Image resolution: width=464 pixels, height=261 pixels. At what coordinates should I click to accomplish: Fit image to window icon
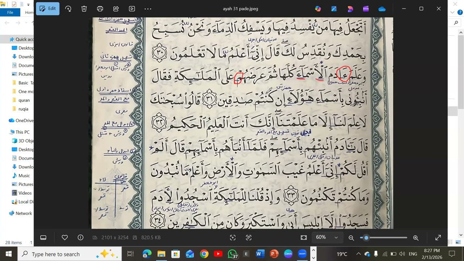[304, 237]
